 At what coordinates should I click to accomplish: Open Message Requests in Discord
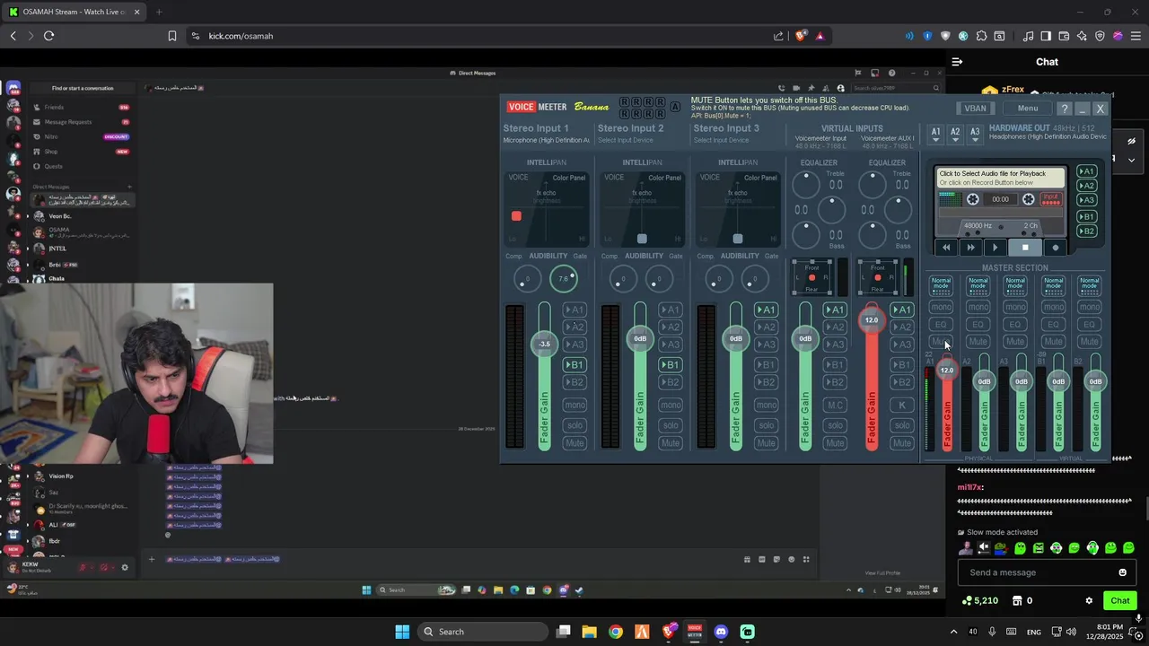(x=82, y=122)
